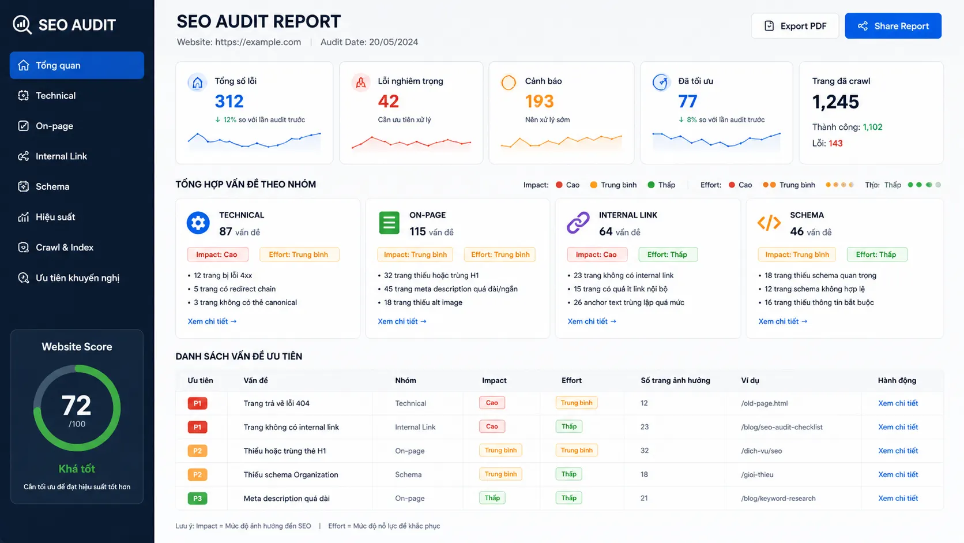
Task: Click the Trang đã crawl value 1,245
Action: [835, 102]
